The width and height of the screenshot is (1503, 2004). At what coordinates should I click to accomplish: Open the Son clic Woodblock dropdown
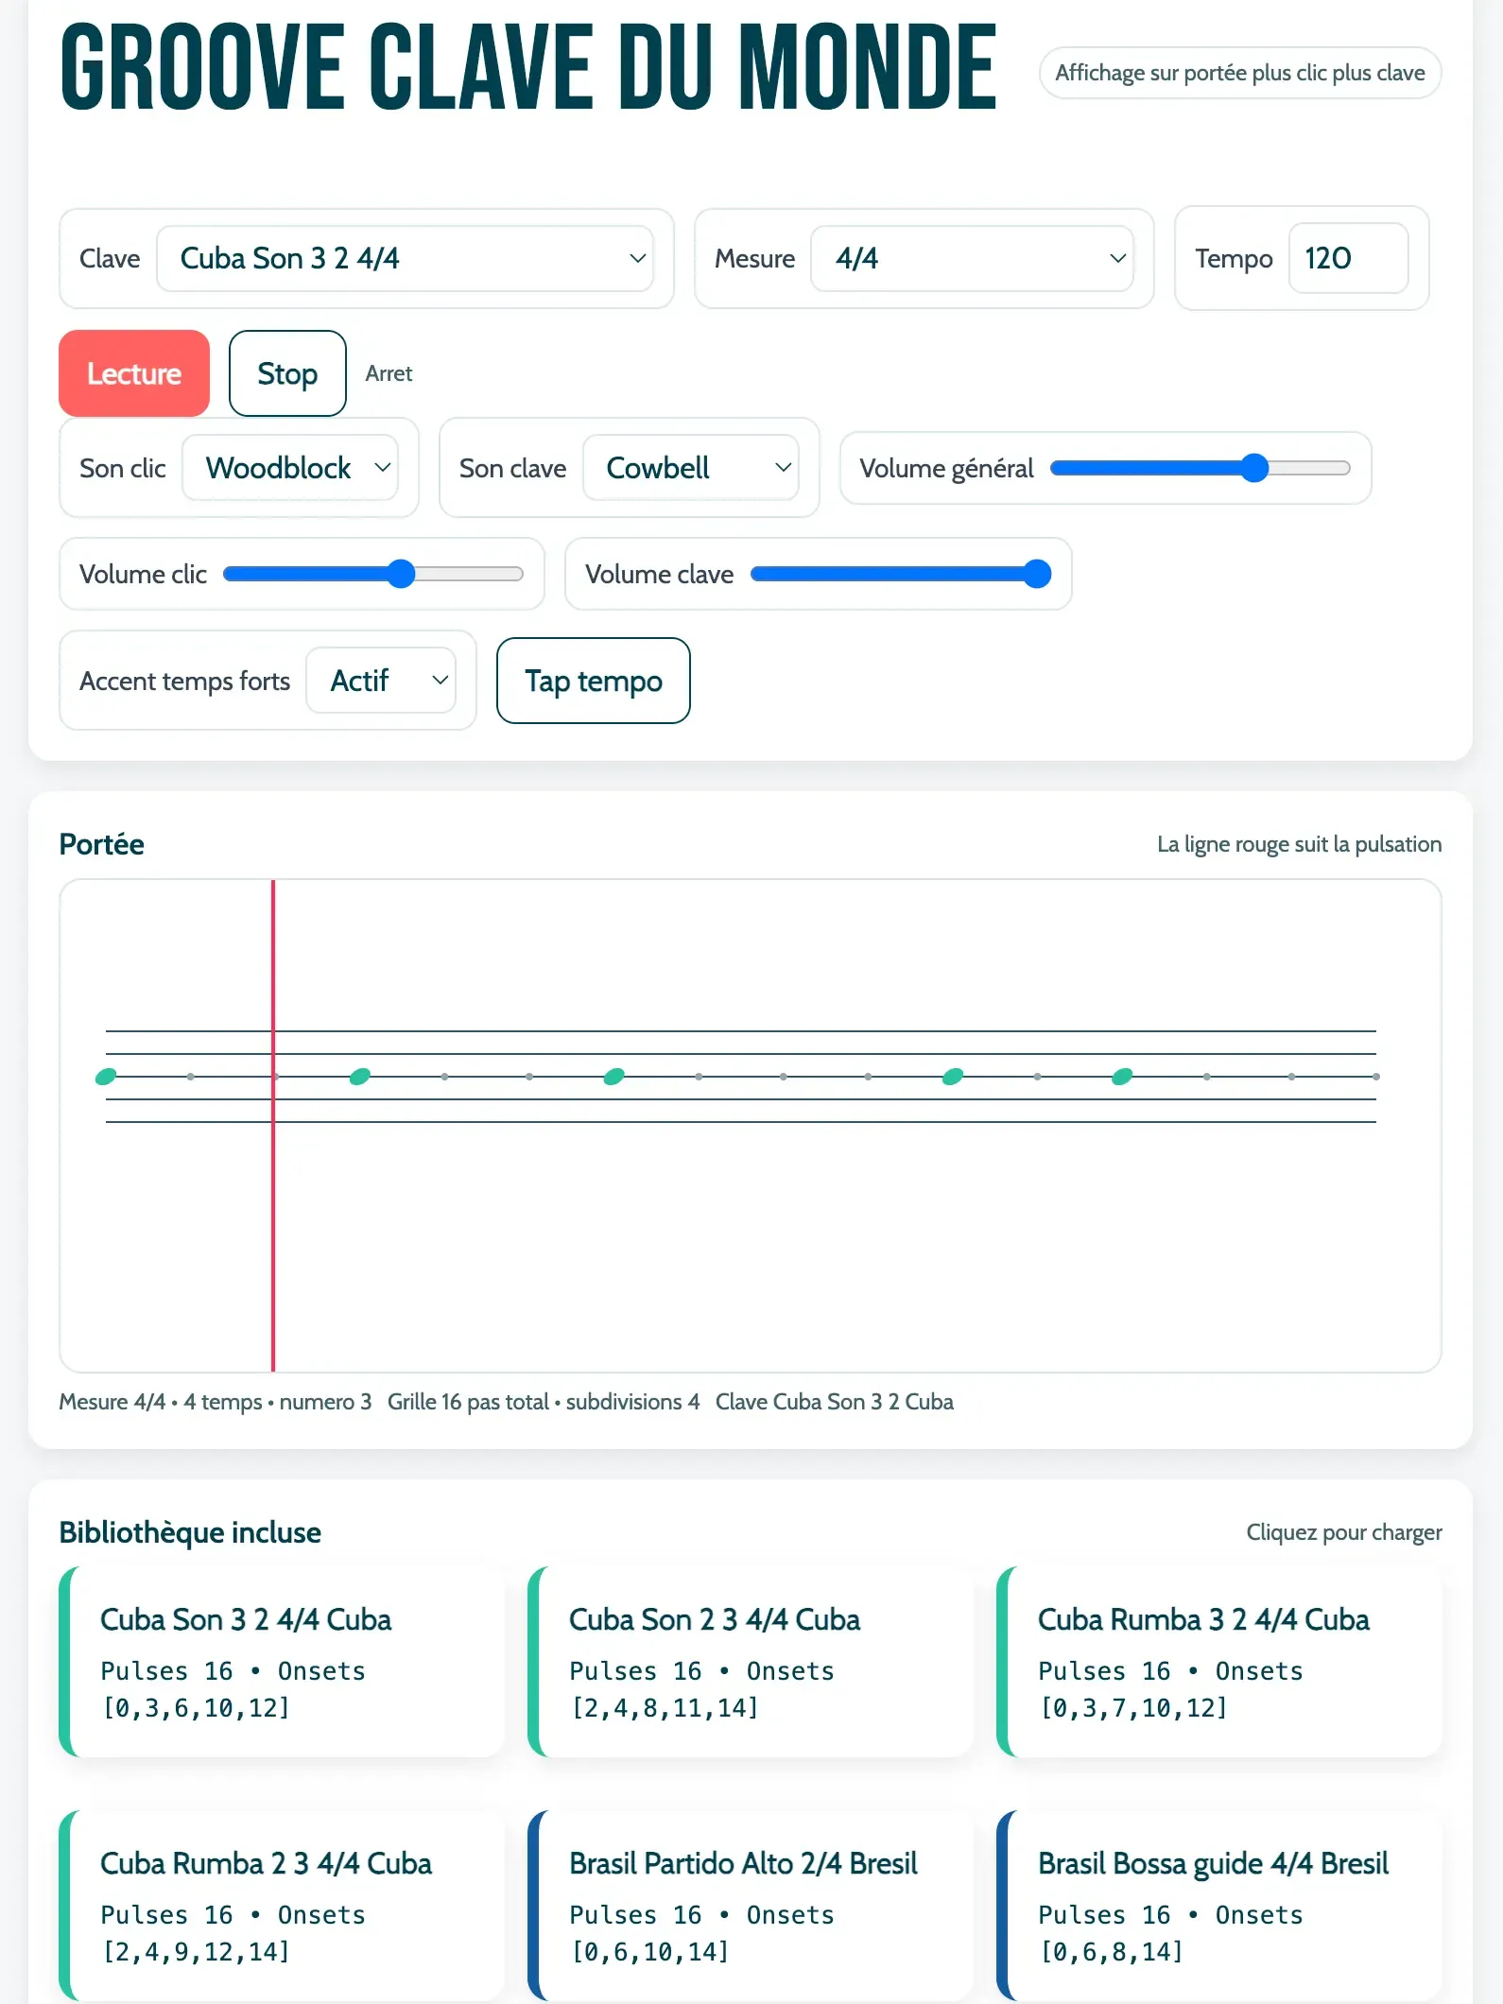click(x=290, y=468)
